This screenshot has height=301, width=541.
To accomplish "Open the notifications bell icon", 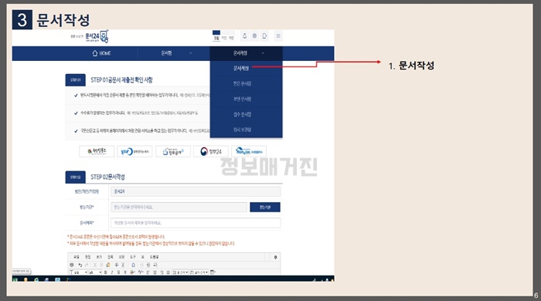I will (245, 36).
